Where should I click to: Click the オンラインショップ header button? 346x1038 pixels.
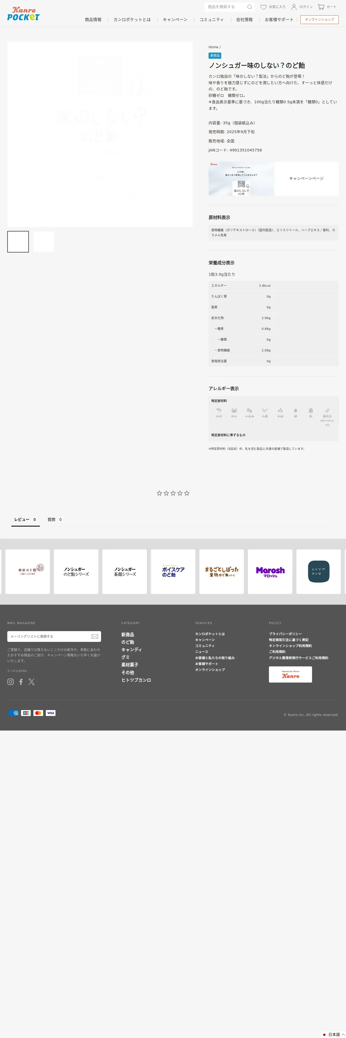click(x=319, y=19)
